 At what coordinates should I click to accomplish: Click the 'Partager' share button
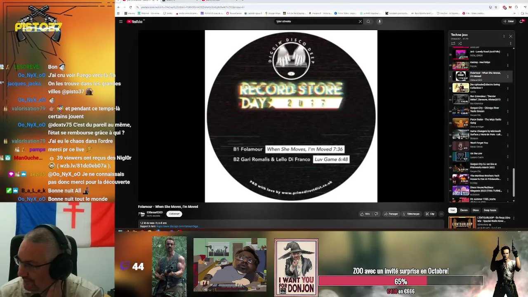[x=391, y=214]
